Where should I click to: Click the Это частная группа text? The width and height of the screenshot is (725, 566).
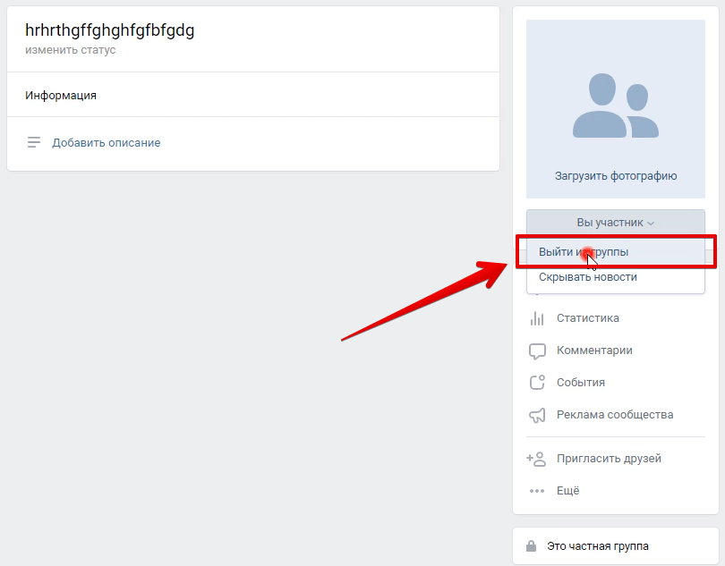[597, 546]
